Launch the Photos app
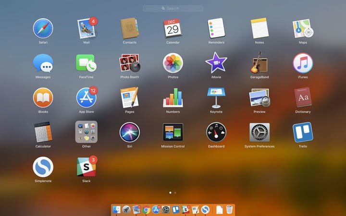 pyautogui.click(x=173, y=63)
